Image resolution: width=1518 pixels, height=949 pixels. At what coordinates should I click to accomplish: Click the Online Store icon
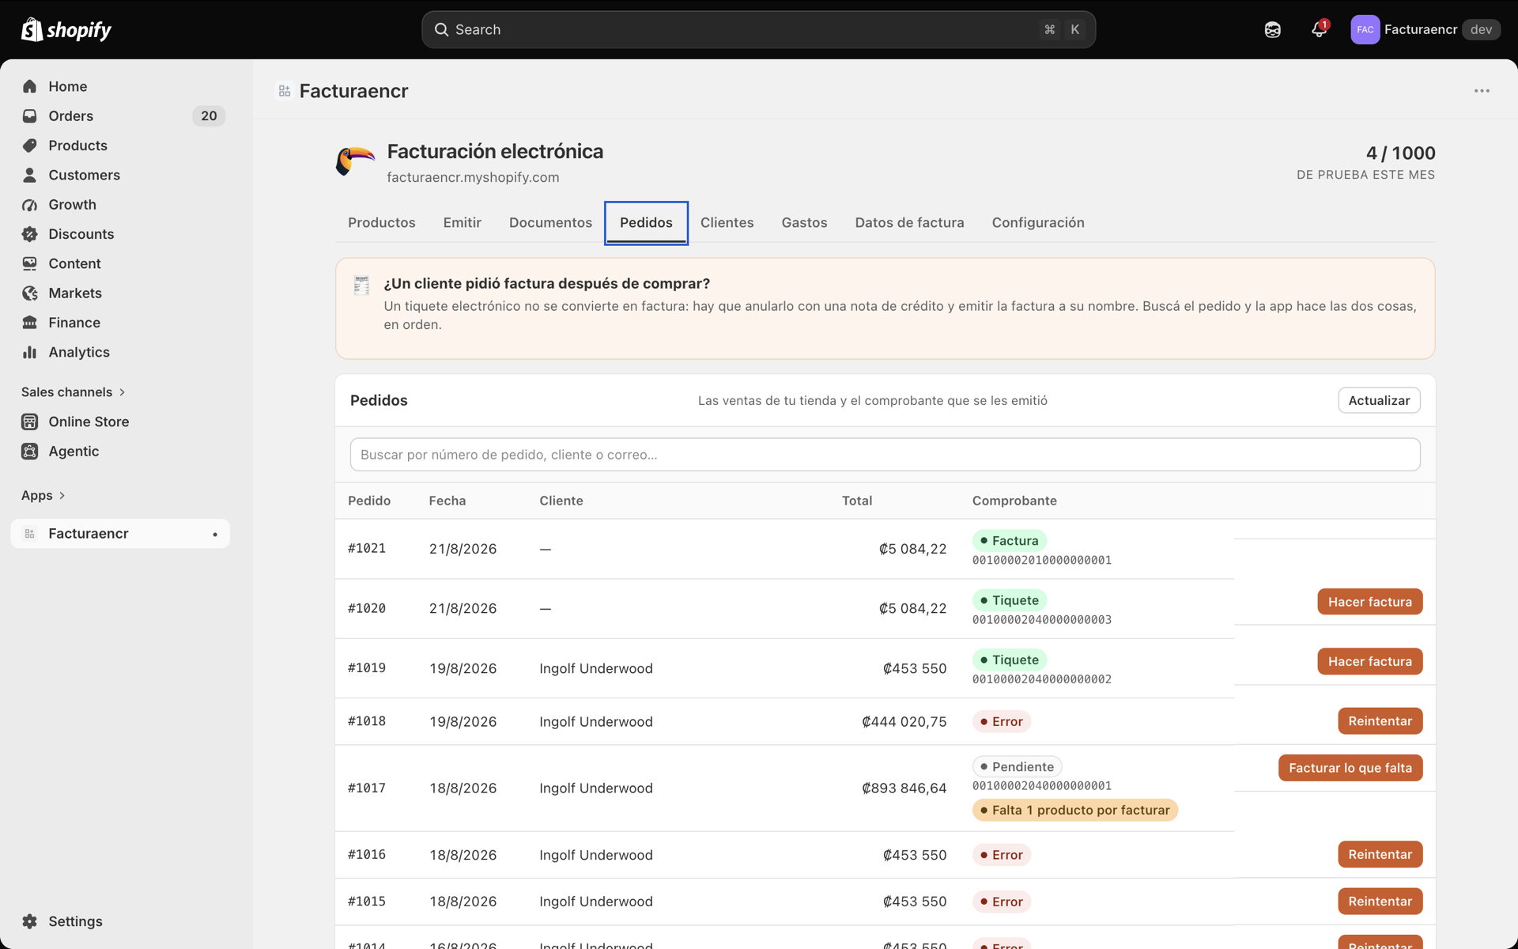tap(30, 422)
